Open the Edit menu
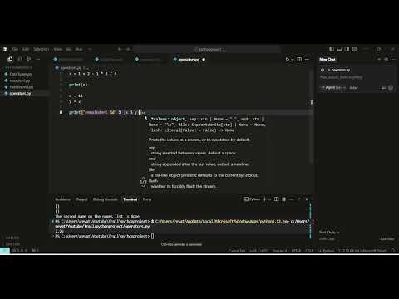Viewport: 399px width, 299px height. [x=26, y=49]
